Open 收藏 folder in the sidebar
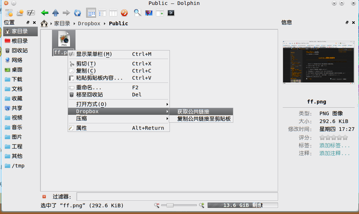Image resolution: width=359 pixels, height=214 pixels. (20, 98)
